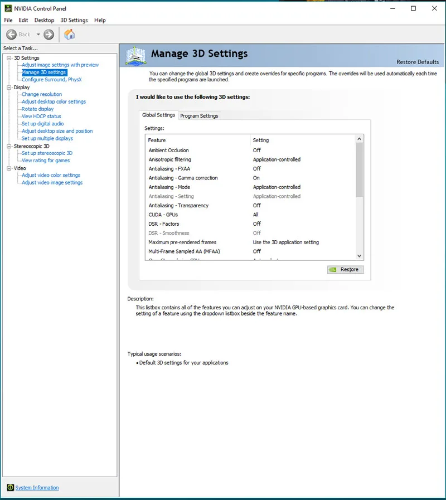Click the settings list scrollbar thumb
446x500 pixels.
[359, 170]
